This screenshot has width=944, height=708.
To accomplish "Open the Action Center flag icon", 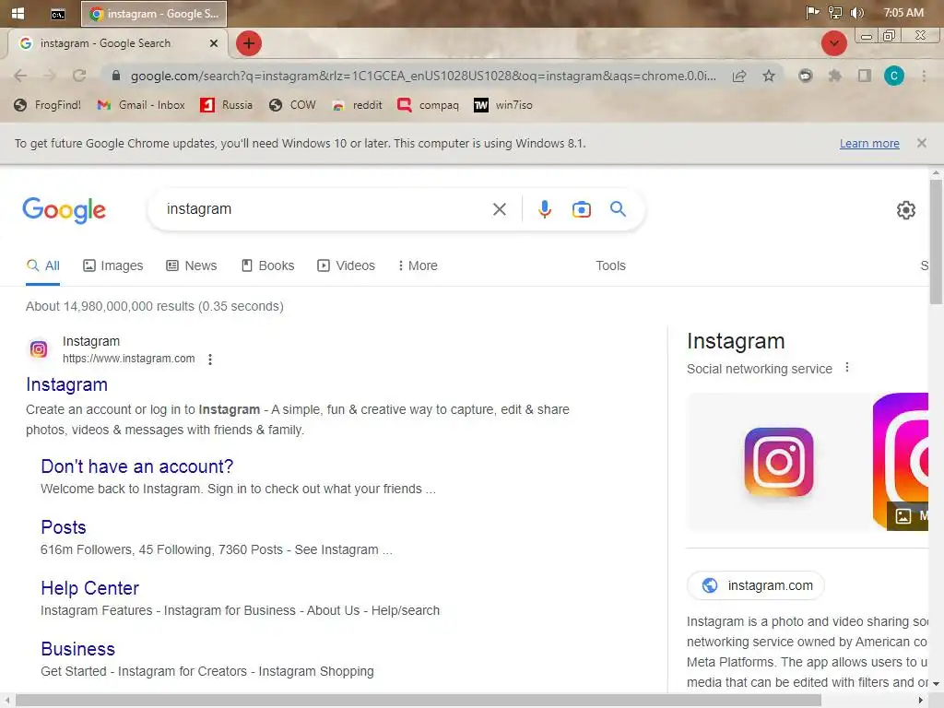I will tap(813, 13).
